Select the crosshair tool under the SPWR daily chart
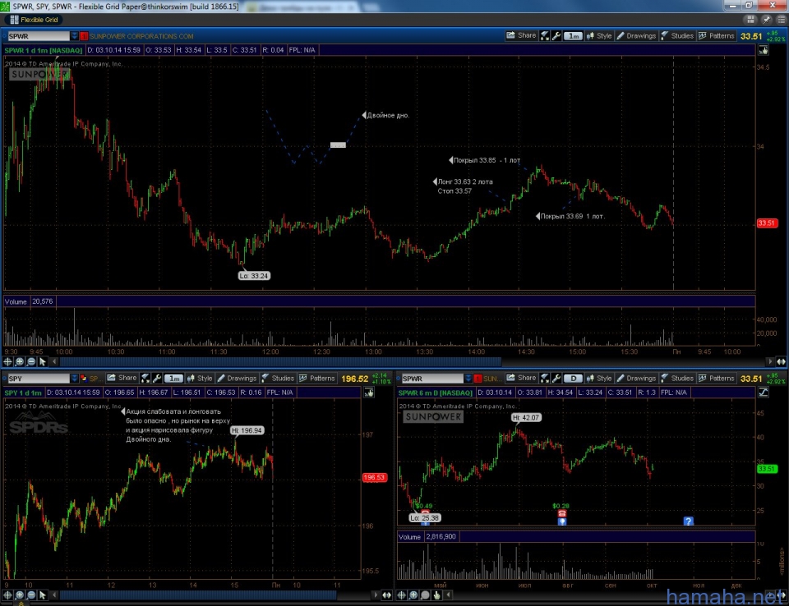Screen dimensions: 789x606 (402, 595)
